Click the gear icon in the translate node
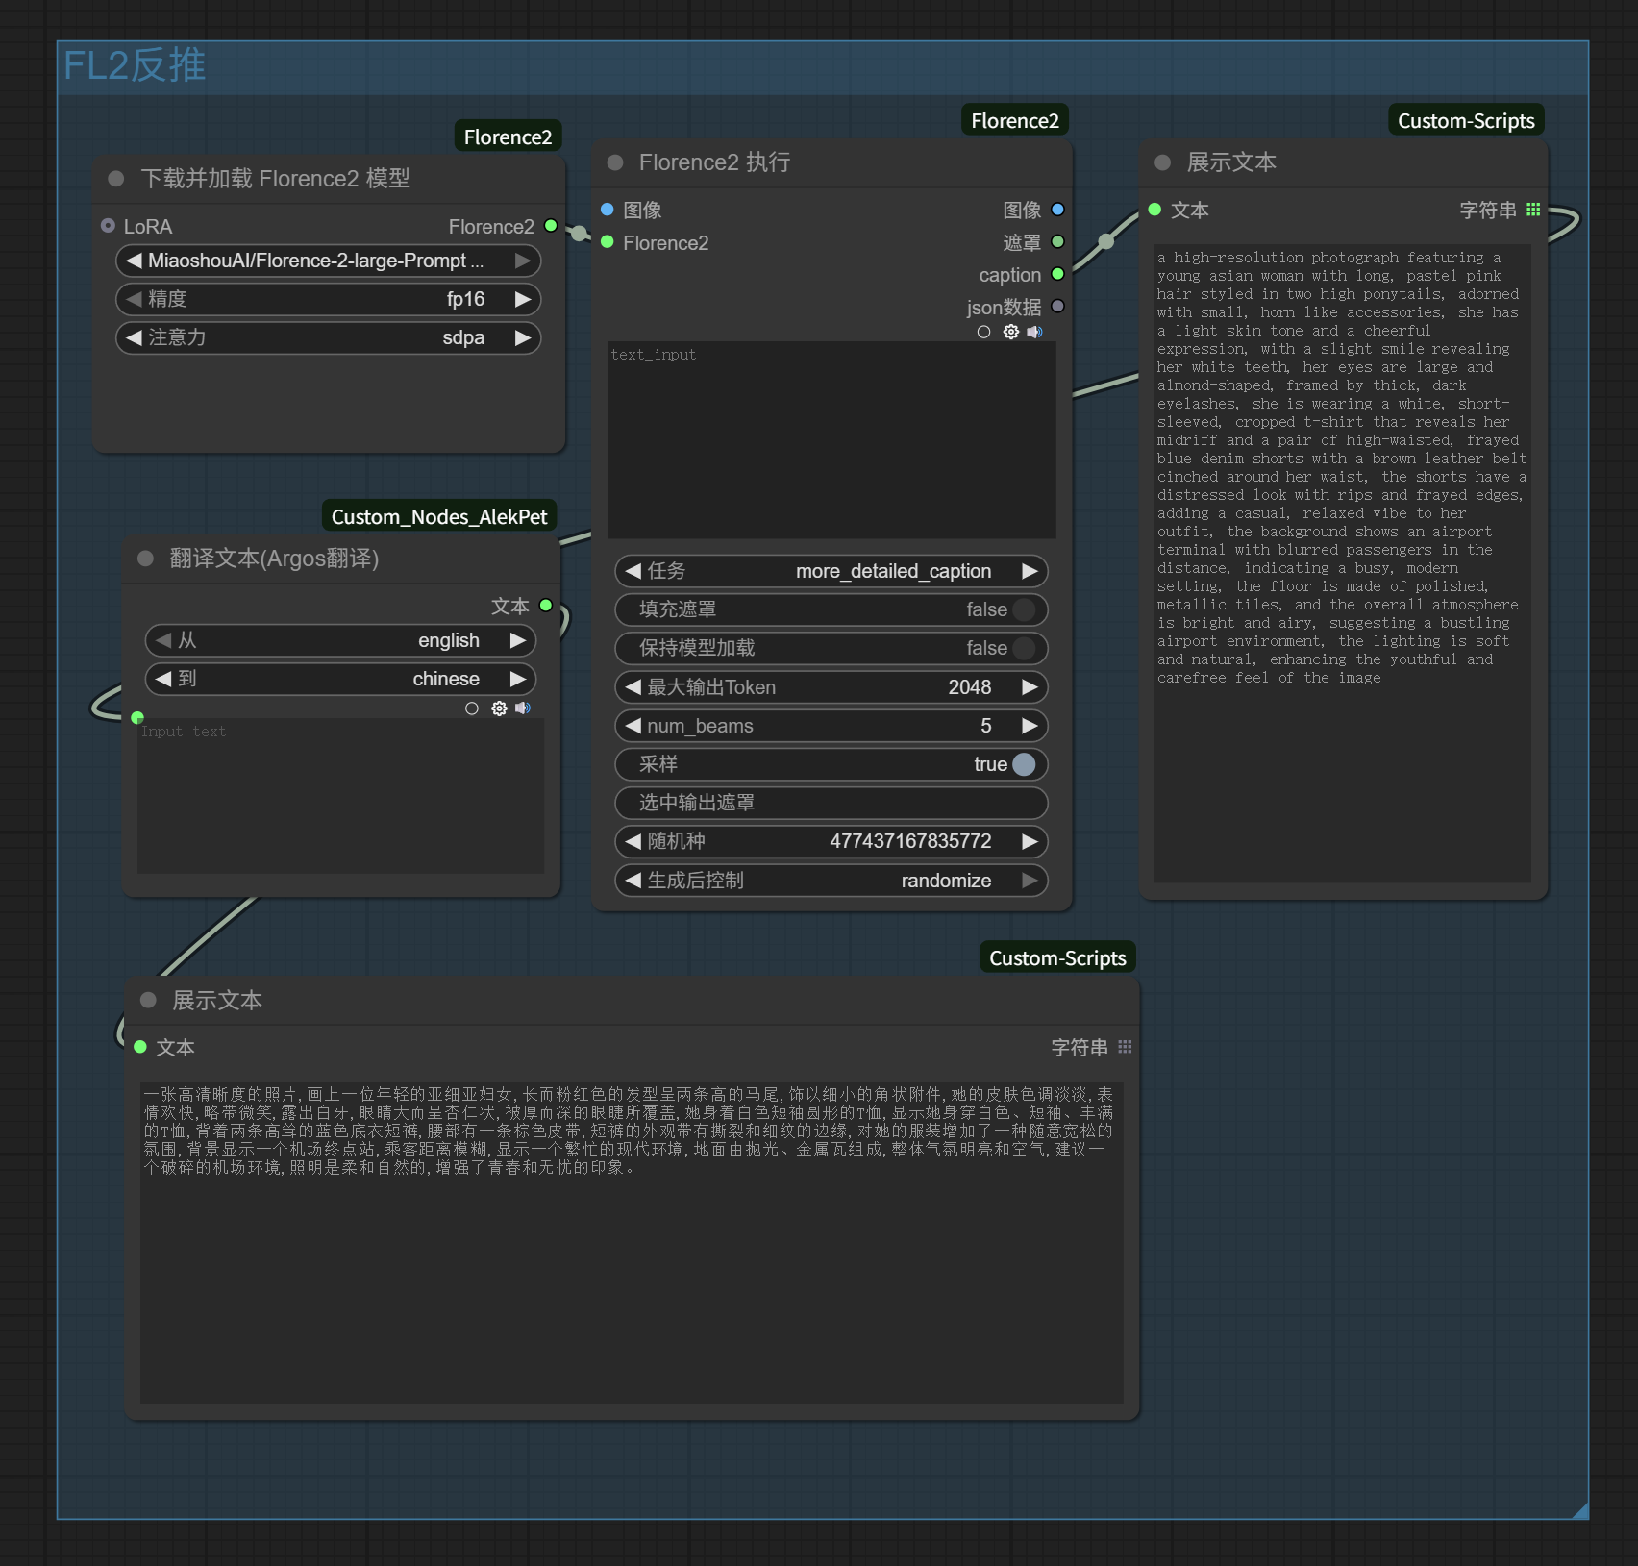1638x1566 pixels. 499,708
